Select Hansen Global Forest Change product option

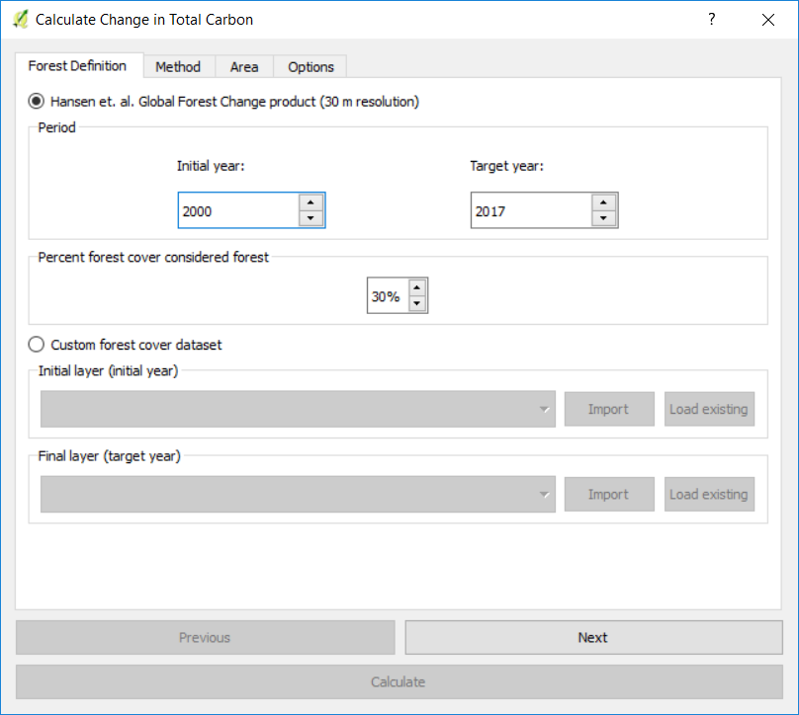[37, 102]
